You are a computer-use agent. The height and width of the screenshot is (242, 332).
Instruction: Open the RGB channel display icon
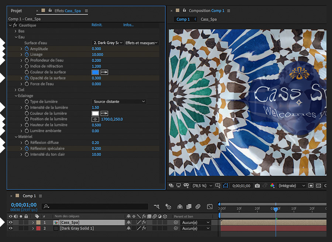pyautogui.click(x=273, y=186)
